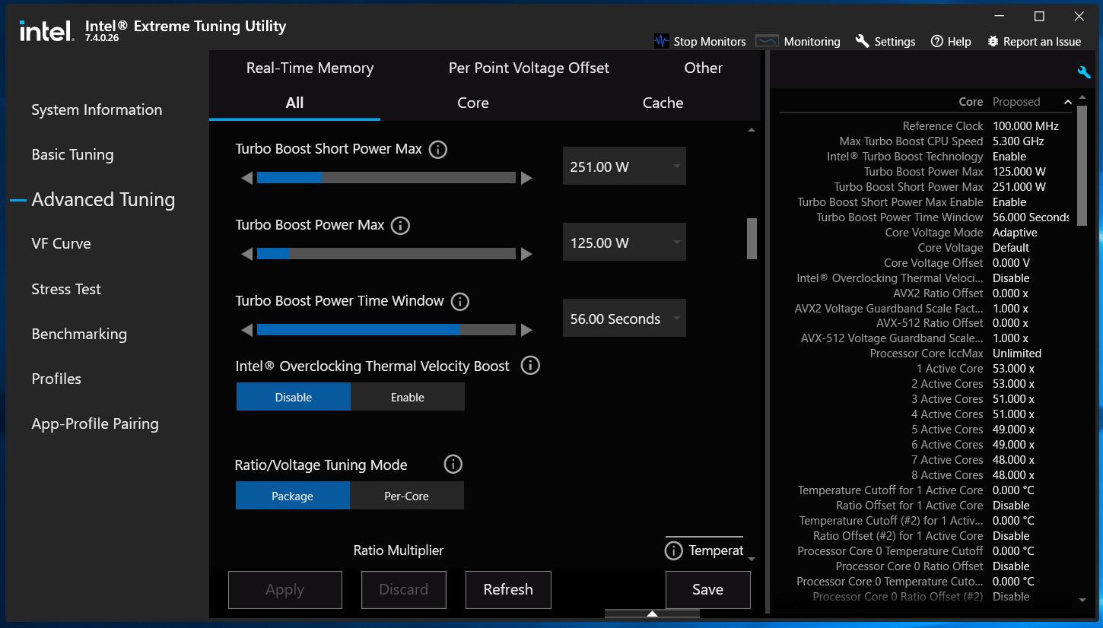
Task: Click the Turbo Boost Power Max slider track
Action: pos(386,253)
